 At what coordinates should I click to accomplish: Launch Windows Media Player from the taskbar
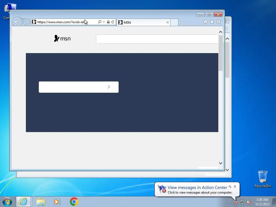[x=57, y=202]
